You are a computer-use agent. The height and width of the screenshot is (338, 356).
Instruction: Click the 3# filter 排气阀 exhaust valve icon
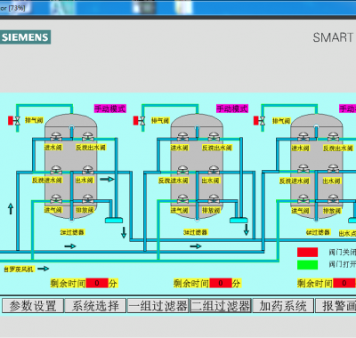[x=140, y=121]
